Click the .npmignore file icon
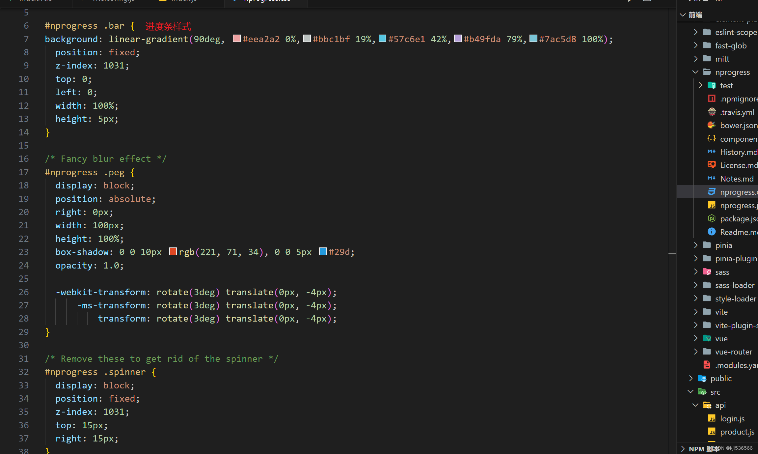The height and width of the screenshot is (454, 758). pos(712,99)
